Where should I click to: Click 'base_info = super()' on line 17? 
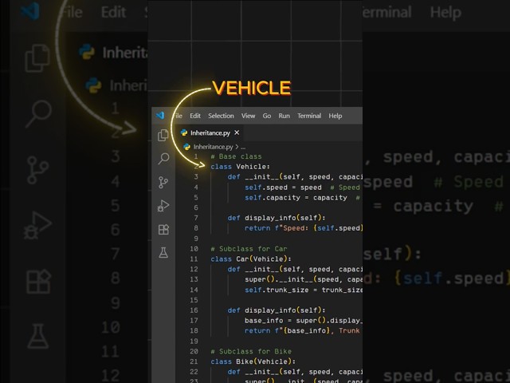(x=285, y=321)
